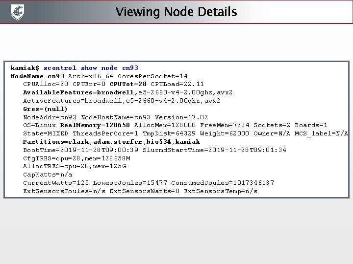Click the value 'BootTime=2019-11-28T09:00:39'
This screenshot has width=353, height=264.
80,150
